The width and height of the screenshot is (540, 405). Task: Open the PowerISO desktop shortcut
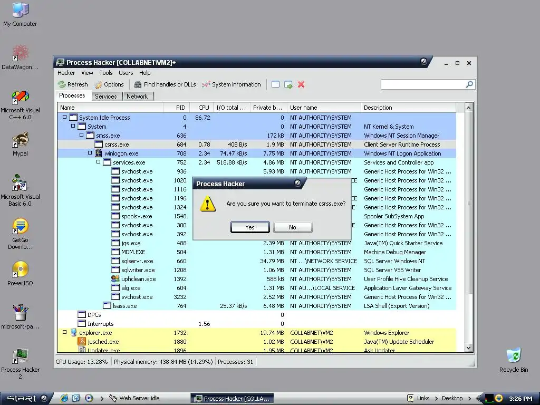(20, 274)
